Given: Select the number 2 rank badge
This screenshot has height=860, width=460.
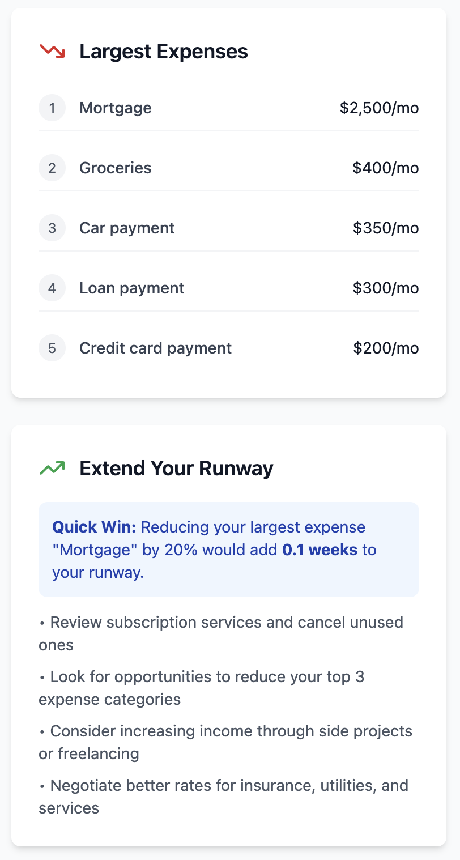Looking at the screenshot, I should (52, 168).
